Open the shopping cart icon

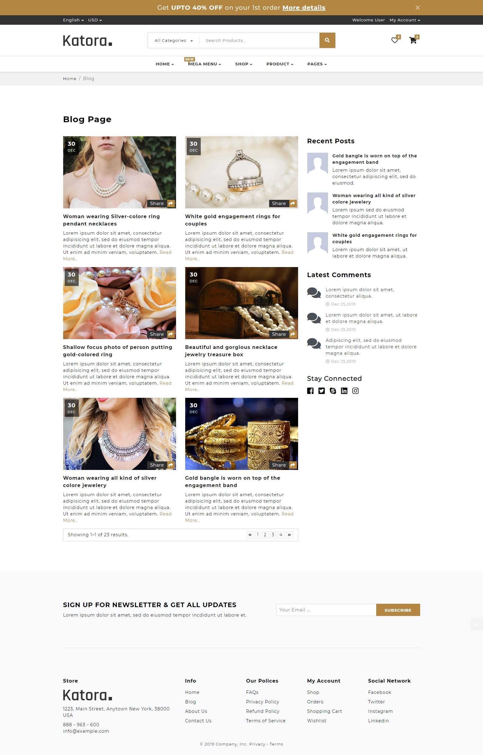[x=413, y=40]
